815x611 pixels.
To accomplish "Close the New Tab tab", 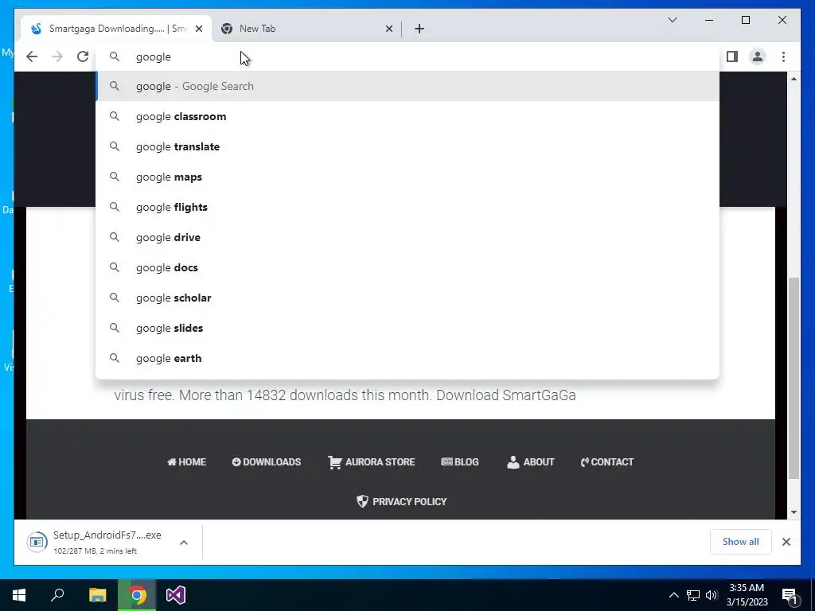I will tap(388, 29).
